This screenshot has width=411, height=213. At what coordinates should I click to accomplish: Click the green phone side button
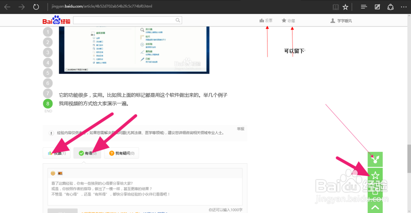coord(375,191)
